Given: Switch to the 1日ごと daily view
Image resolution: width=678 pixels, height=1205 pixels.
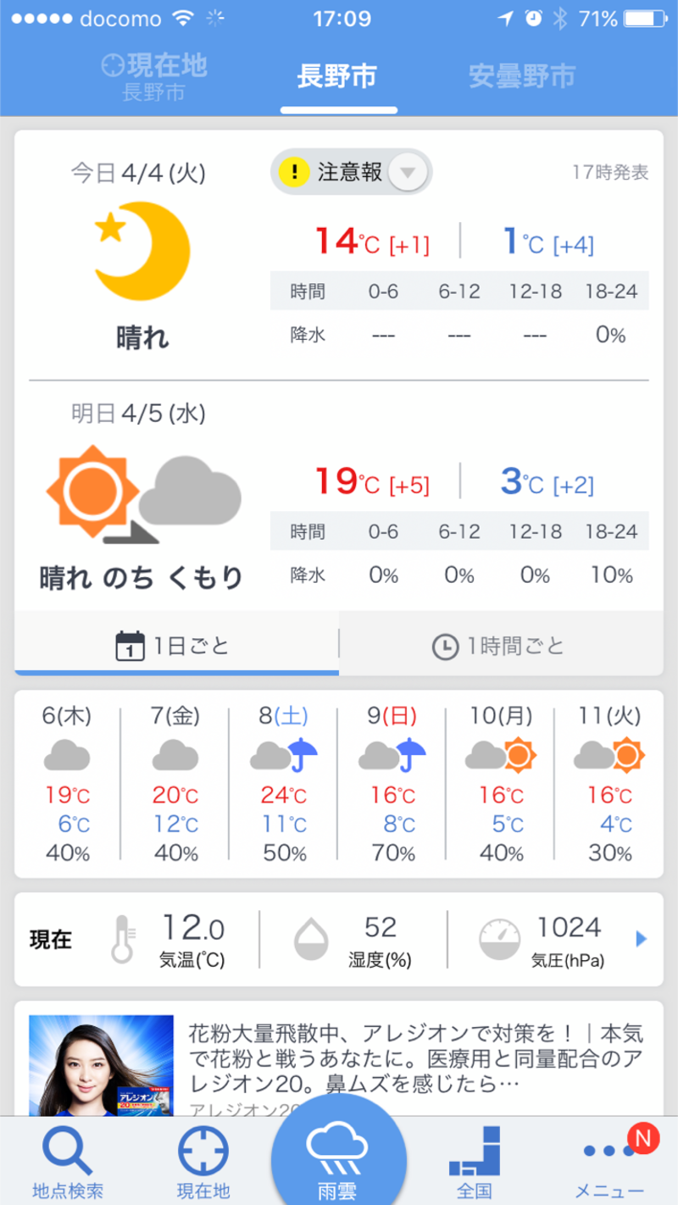Looking at the screenshot, I should (176, 646).
